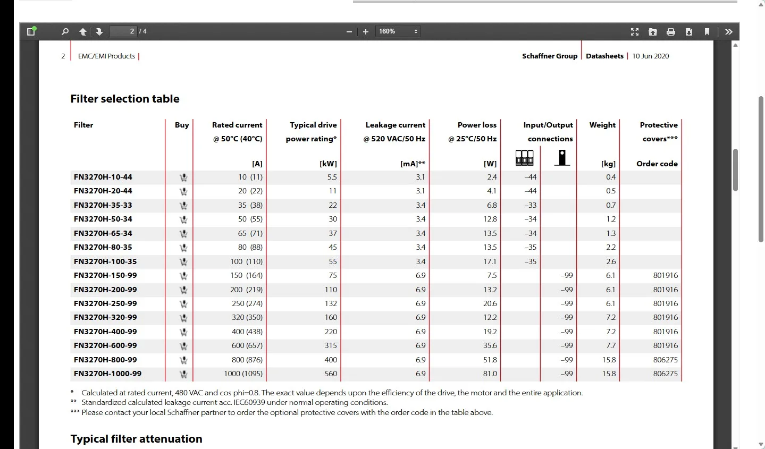Click the cart icon for FN3270H-150-99
The width and height of the screenshot is (765, 449).
point(183,276)
